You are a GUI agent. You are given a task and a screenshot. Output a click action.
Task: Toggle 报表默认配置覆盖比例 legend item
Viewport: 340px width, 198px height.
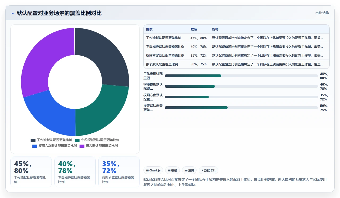click(x=99, y=146)
